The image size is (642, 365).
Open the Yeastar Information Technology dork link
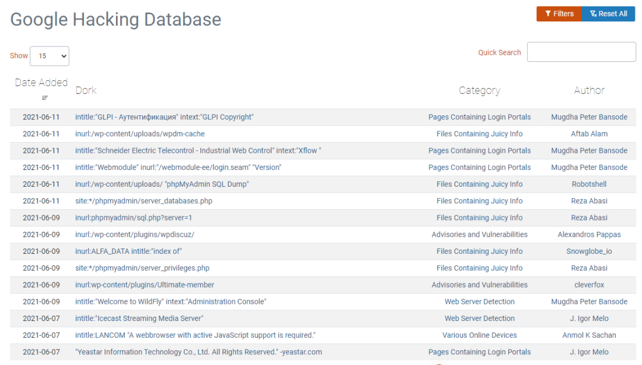click(x=199, y=353)
